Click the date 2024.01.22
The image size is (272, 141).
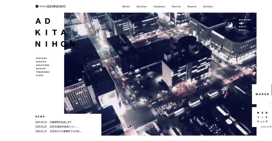[x=41, y=131]
